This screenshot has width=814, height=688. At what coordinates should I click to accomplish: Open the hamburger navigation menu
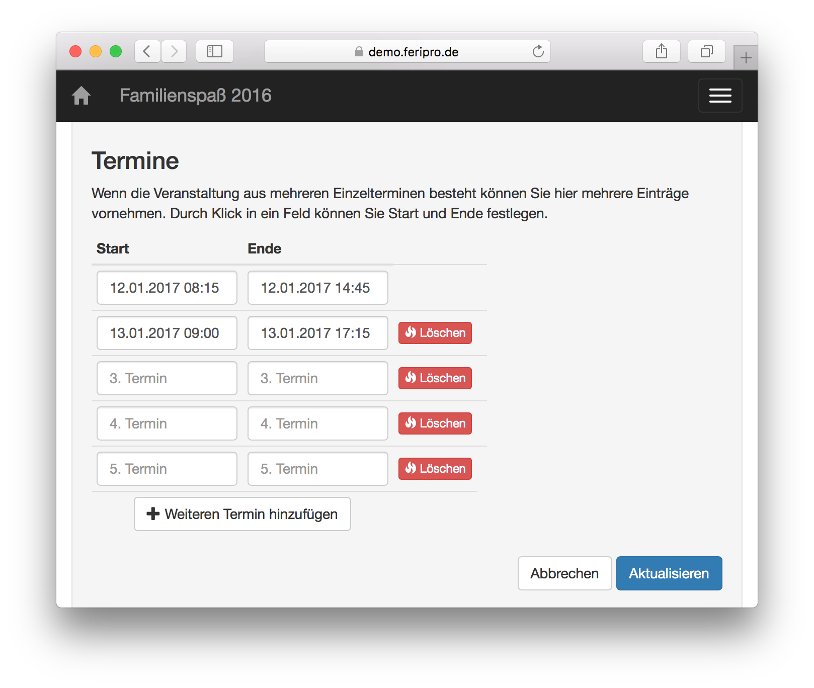(x=720, y=96)
